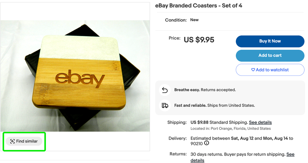Add the coasters to cart
308x163 pixels.
(270, 56)
